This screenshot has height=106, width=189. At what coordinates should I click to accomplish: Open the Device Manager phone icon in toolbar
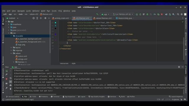pyautogui.click(x=170, y=14)
